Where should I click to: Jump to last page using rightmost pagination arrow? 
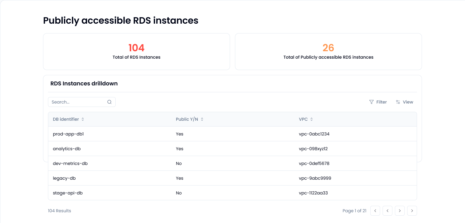(x=412, y=211)
